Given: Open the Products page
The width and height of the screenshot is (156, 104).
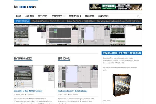Looking at the screenshot, I should pyautogui.click(x=89, y=16).
